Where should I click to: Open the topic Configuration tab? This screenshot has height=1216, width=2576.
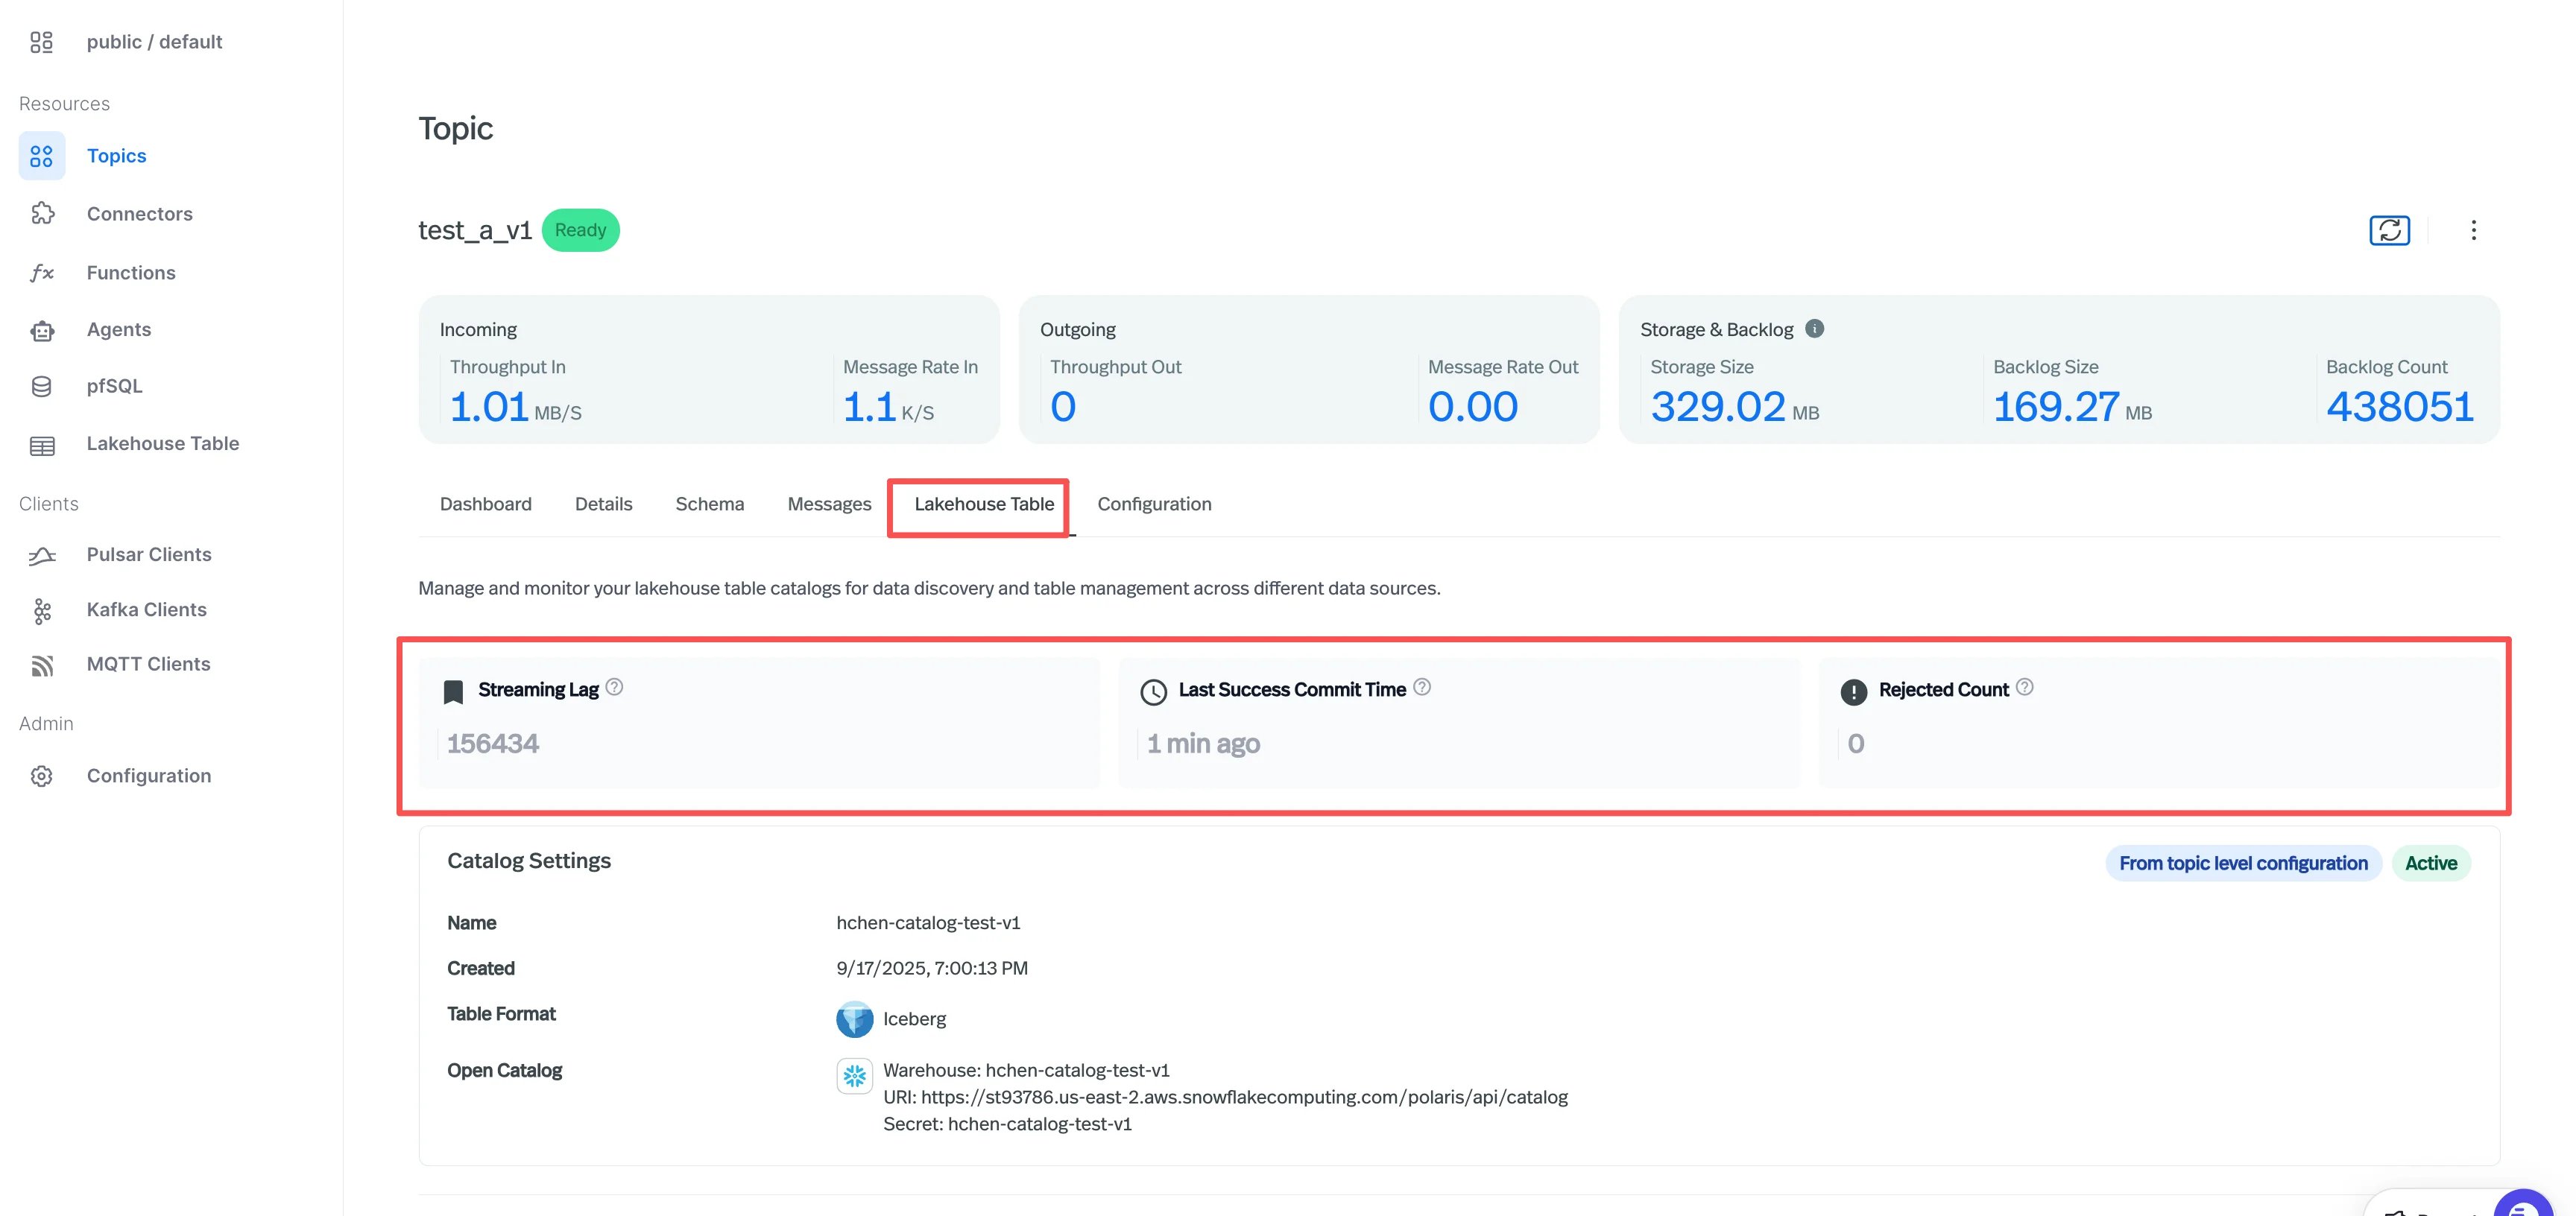click(x=1154, y=504)
